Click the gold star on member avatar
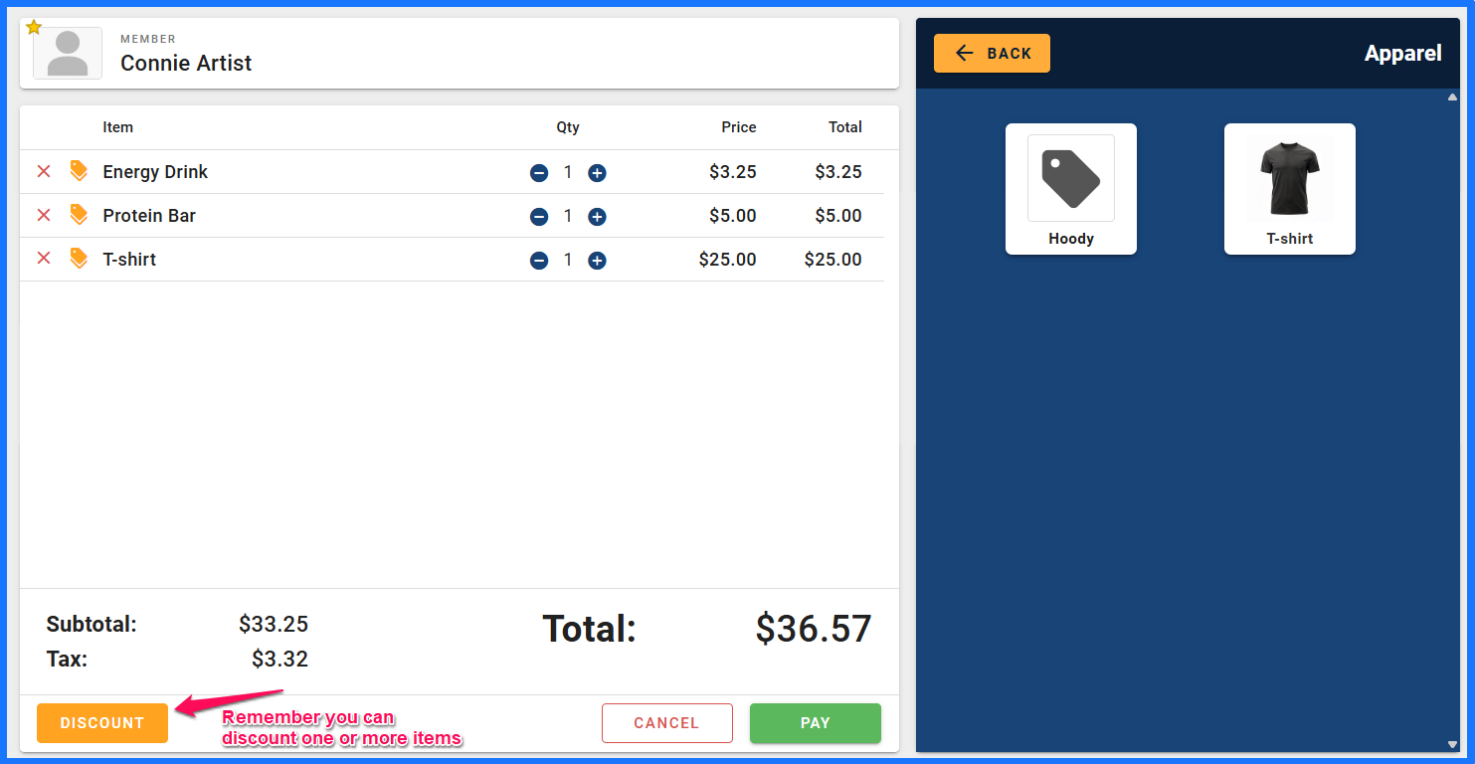The width and height of the screenshot is (1475, 764). 34,27
